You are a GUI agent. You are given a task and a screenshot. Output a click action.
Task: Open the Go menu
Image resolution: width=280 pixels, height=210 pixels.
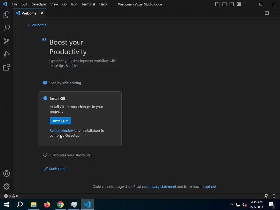pos(65,4)
